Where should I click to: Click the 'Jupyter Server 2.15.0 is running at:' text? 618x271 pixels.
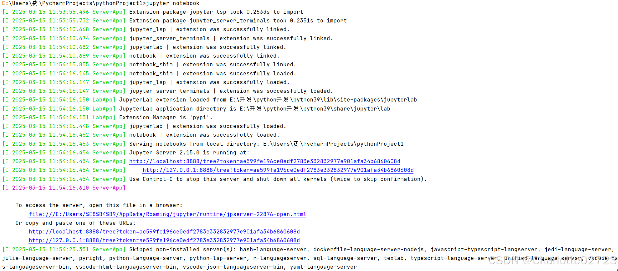189,153
